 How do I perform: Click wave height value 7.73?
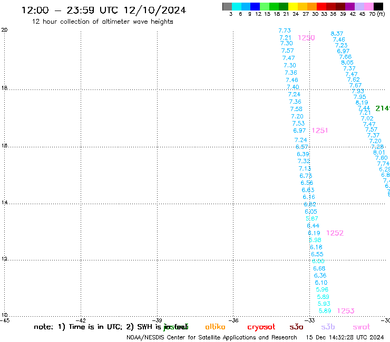(x=285, y=31)
